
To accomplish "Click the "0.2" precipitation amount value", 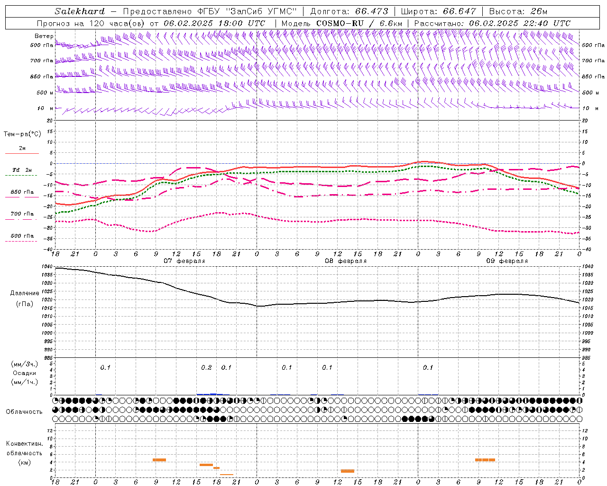I will coord(206,367).
